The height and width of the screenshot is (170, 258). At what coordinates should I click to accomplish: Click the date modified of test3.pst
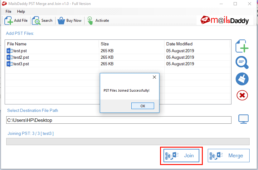click(x=180, y=64)
